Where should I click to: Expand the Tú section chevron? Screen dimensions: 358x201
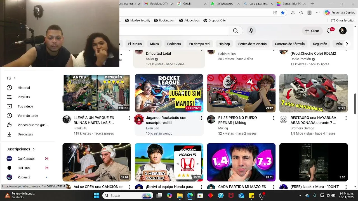click(x=15, y=78)
